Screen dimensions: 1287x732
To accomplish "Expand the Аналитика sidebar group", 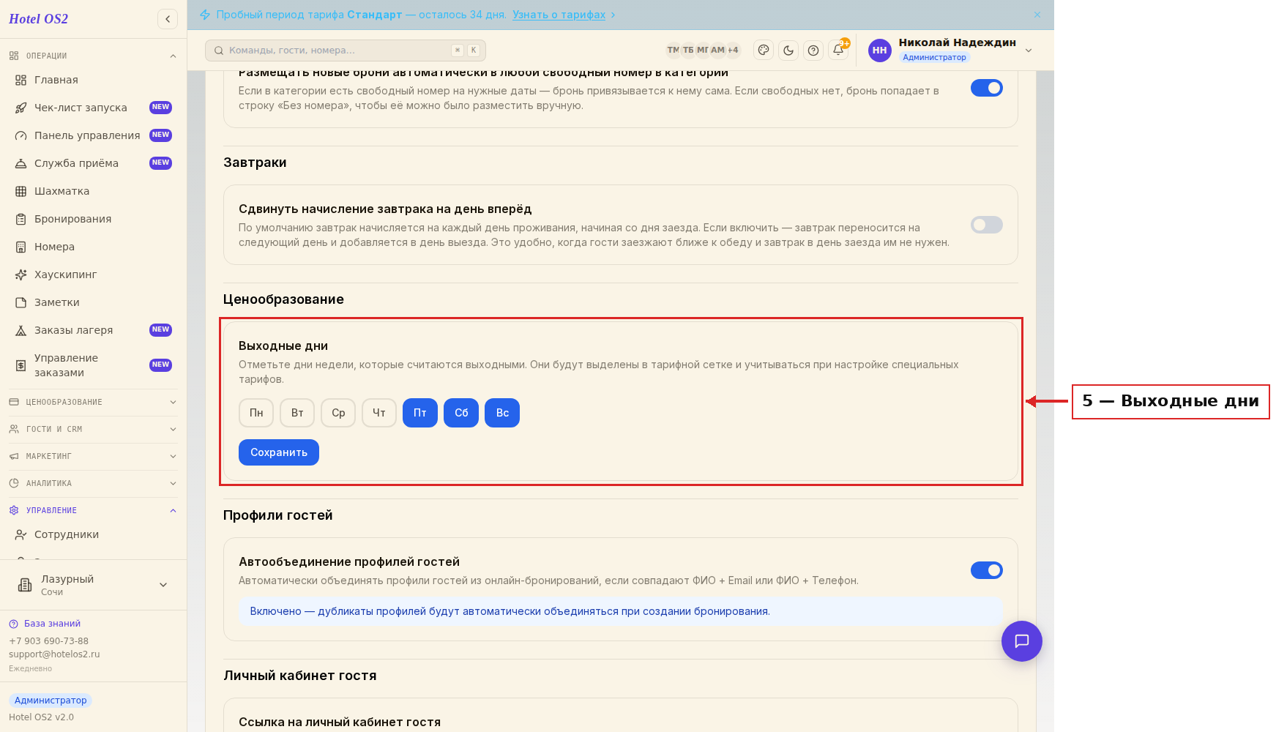I will tap(93, 483).
